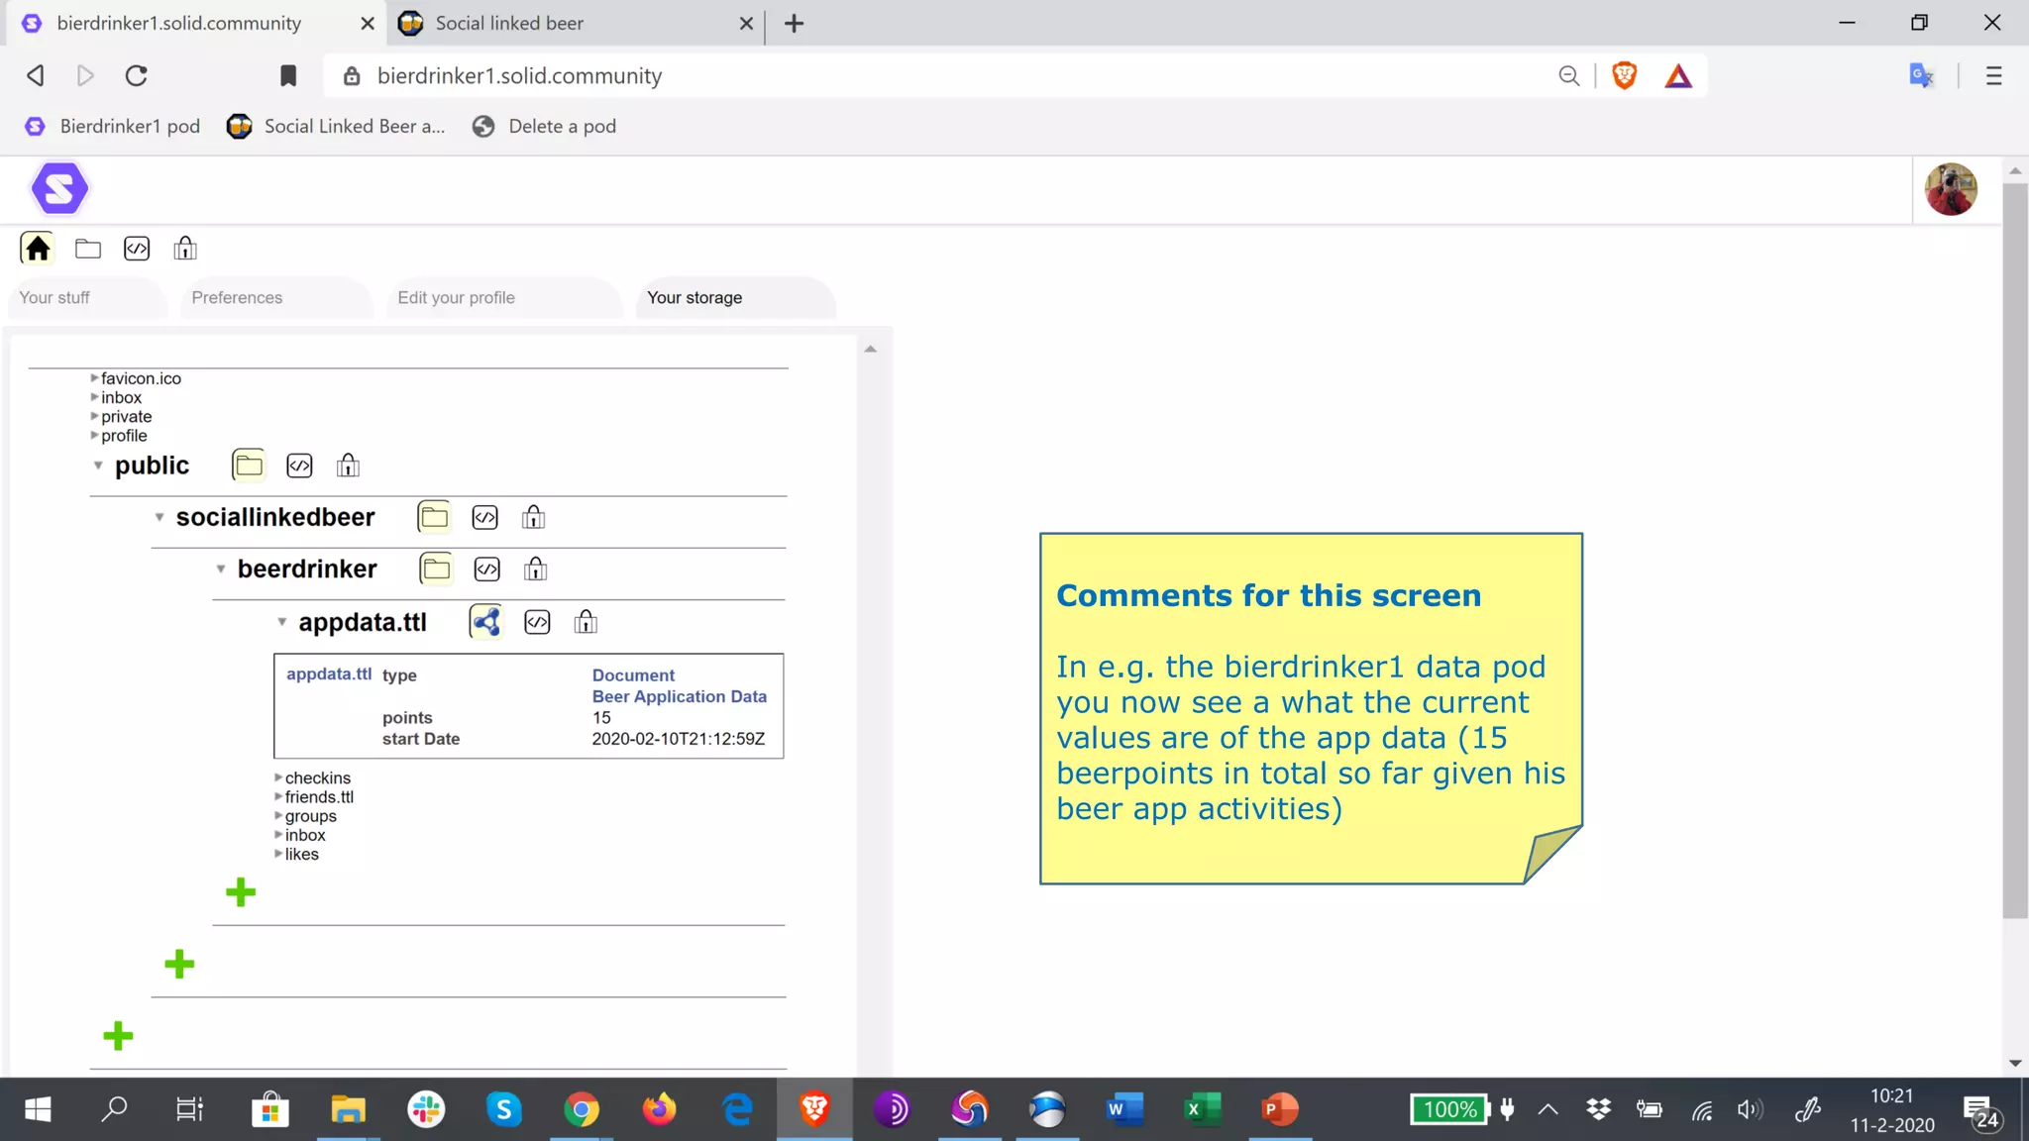Open sharing lock icon next to public
Image resolution: width=2029 pixels, height=1141 pixels.
[348, 466]
